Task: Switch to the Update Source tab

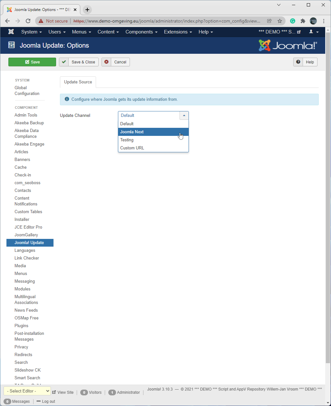Action: tap(78, 82)
